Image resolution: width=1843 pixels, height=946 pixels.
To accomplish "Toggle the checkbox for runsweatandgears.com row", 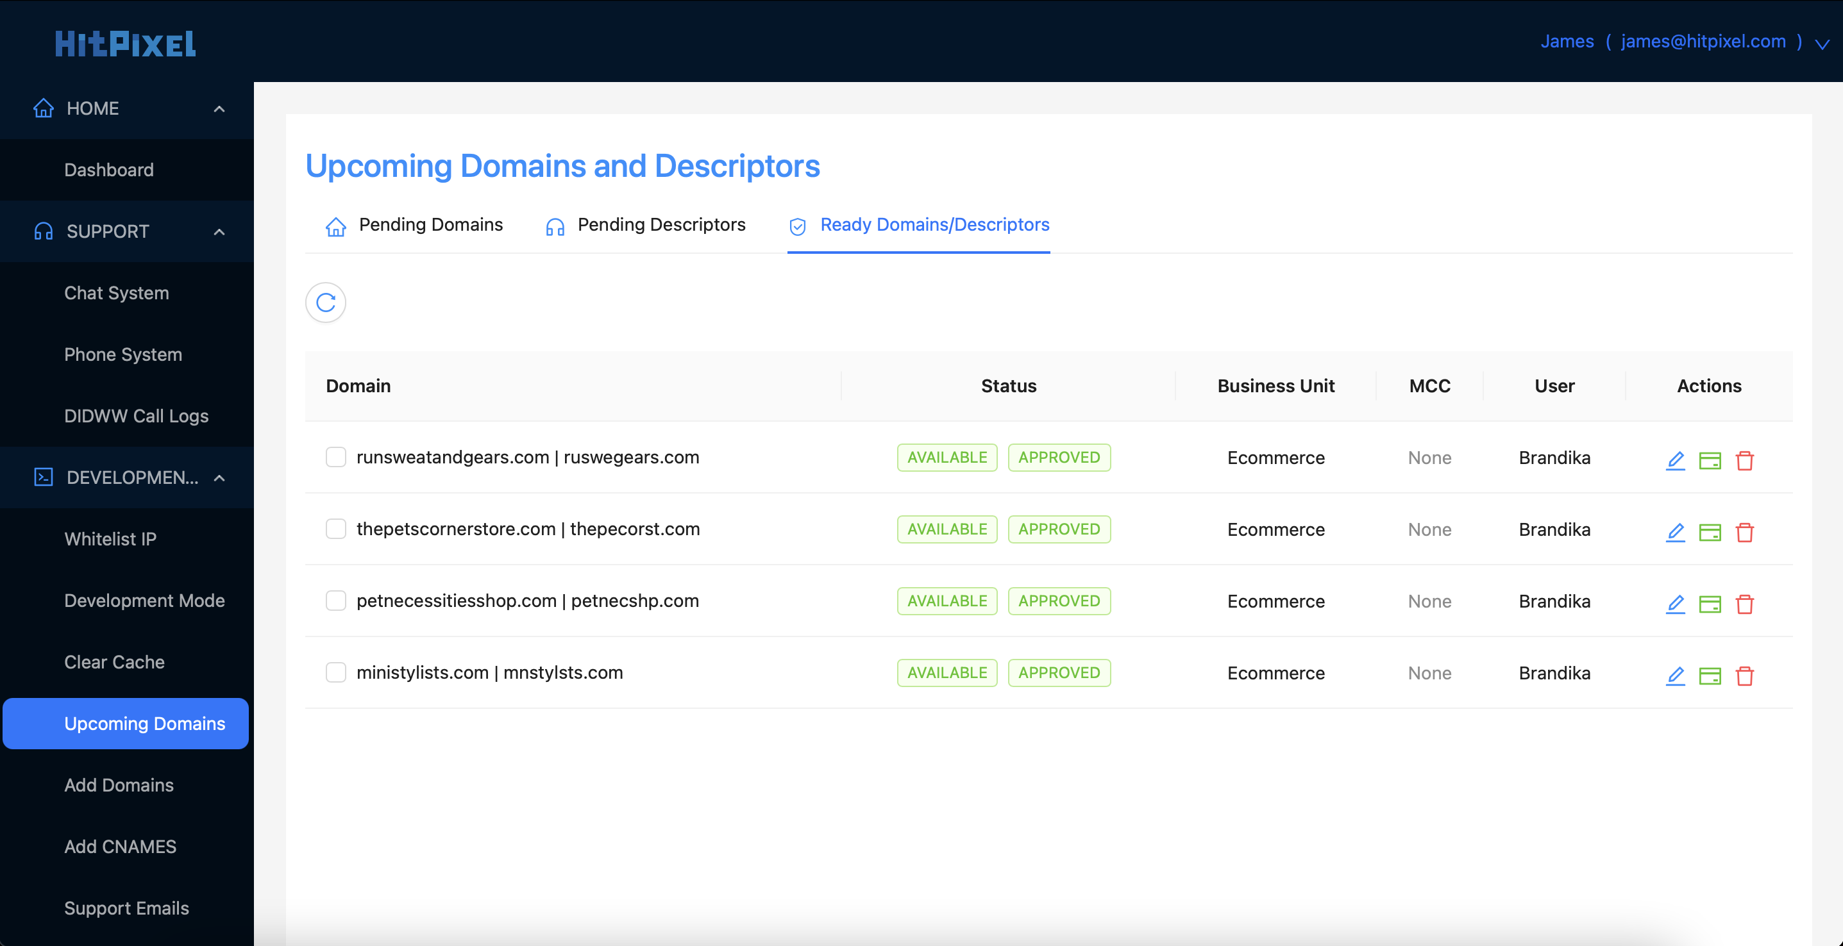I will click(x=335, y=456).
